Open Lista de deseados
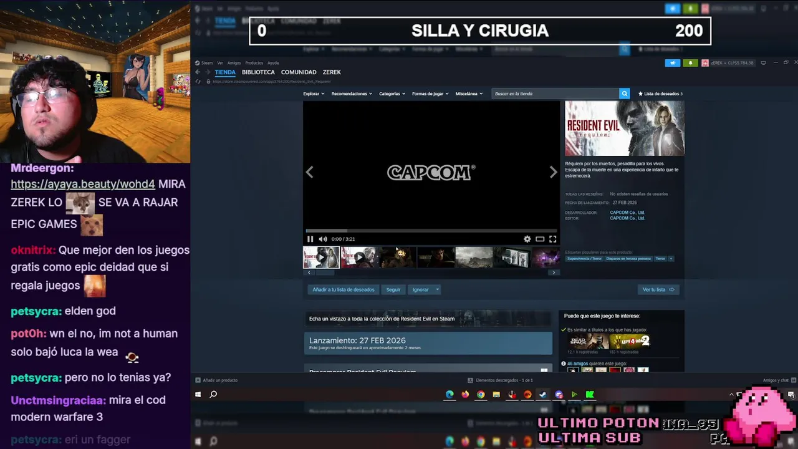Image resolution: width=798 pixels, height=449 pixels. click(660, 94)
